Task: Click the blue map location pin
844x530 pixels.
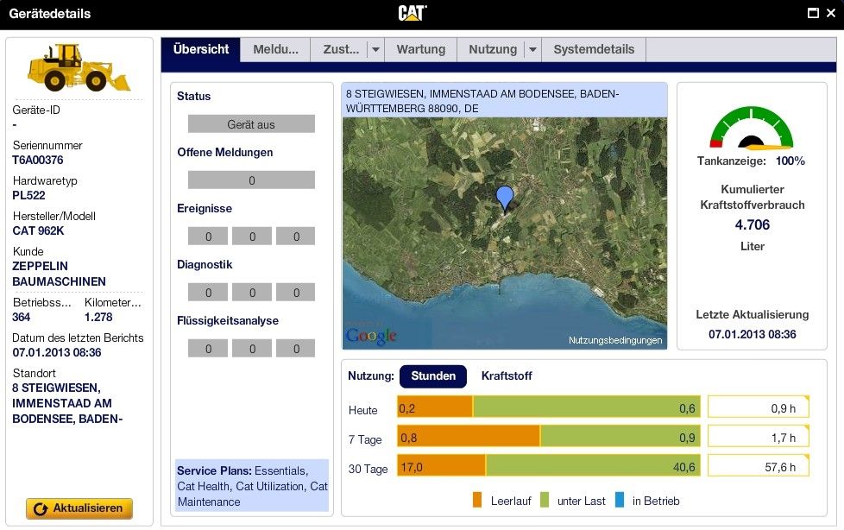Action: point(504,198)
